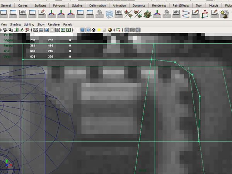Toggle wireframe-on-shaded blue cube button
The image size is (232, 174).
[x=87, y=30]
